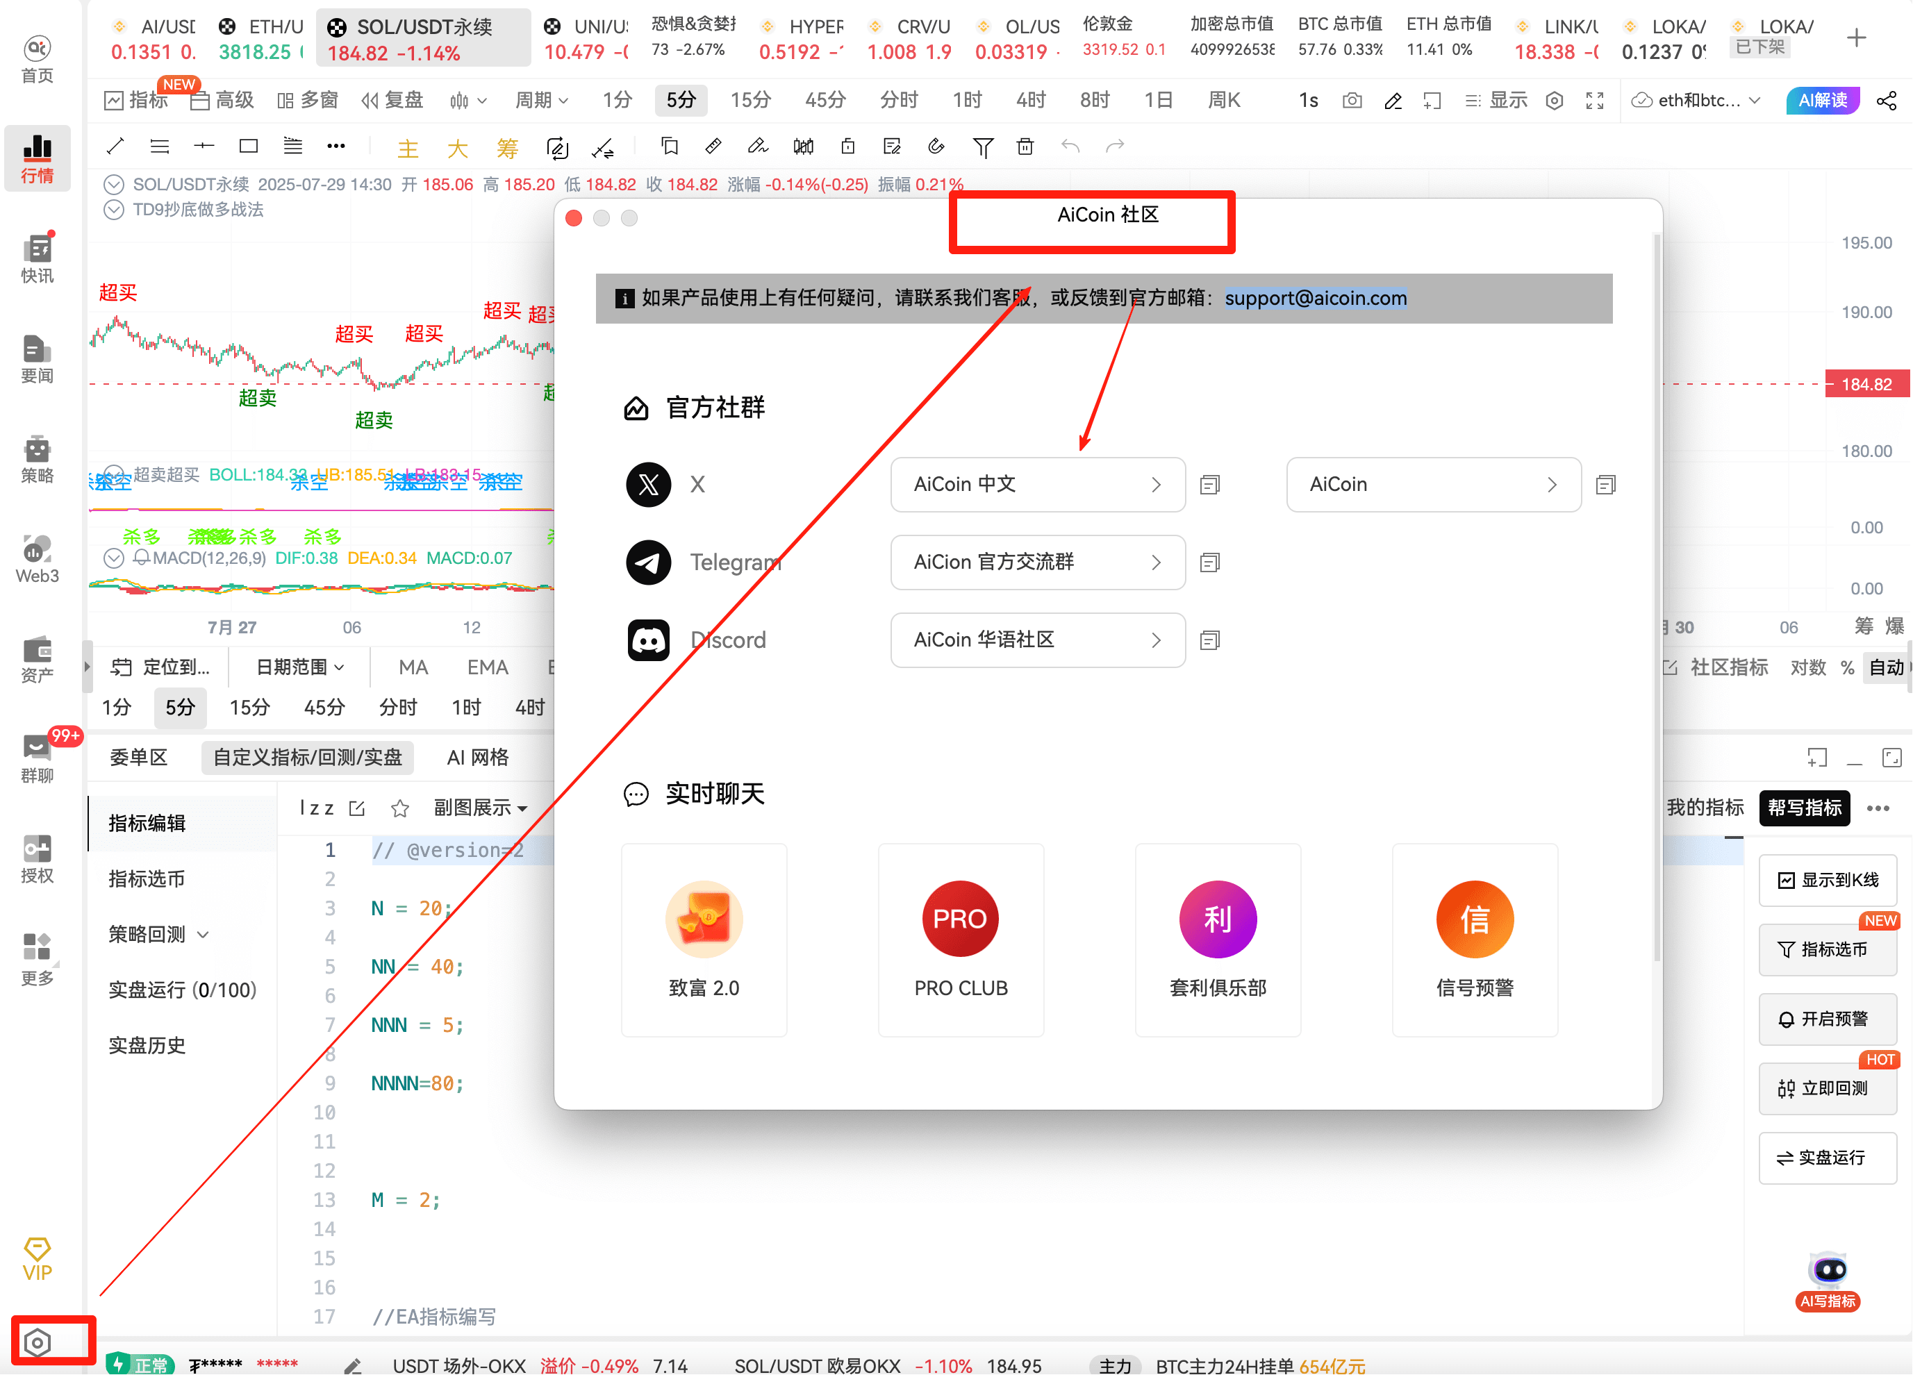Screen dimensions: 1913x1375
Task: Select the rectangle drawing tool
Action: 248,147
